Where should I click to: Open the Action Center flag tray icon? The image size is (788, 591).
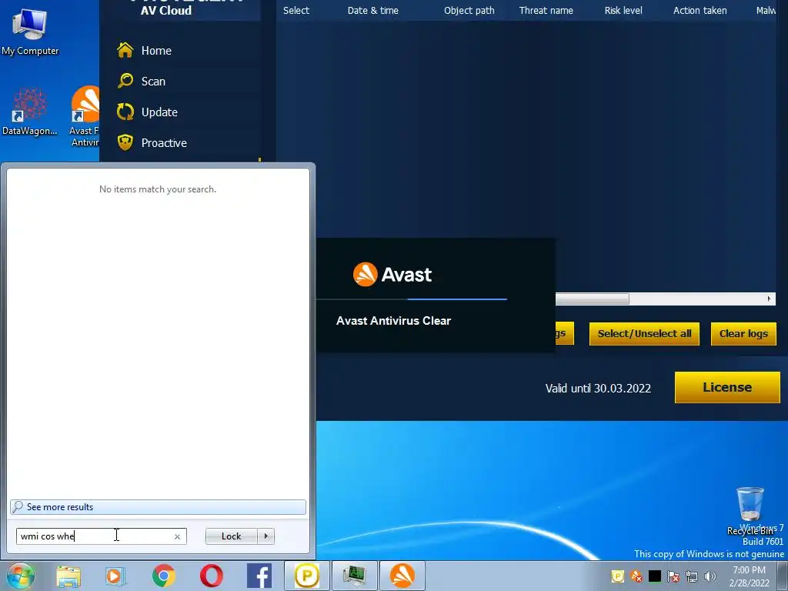click(x=673, y=576)
